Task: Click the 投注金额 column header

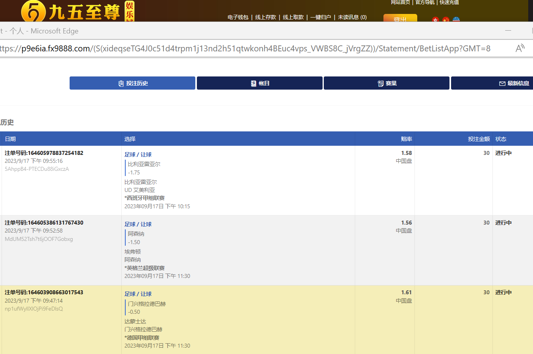Action: [x=479, y=139]
